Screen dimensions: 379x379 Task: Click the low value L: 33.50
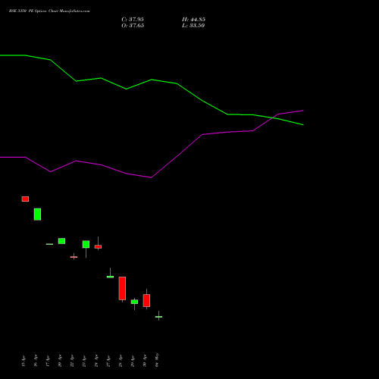pyautogui.click(x=193, y=26)
